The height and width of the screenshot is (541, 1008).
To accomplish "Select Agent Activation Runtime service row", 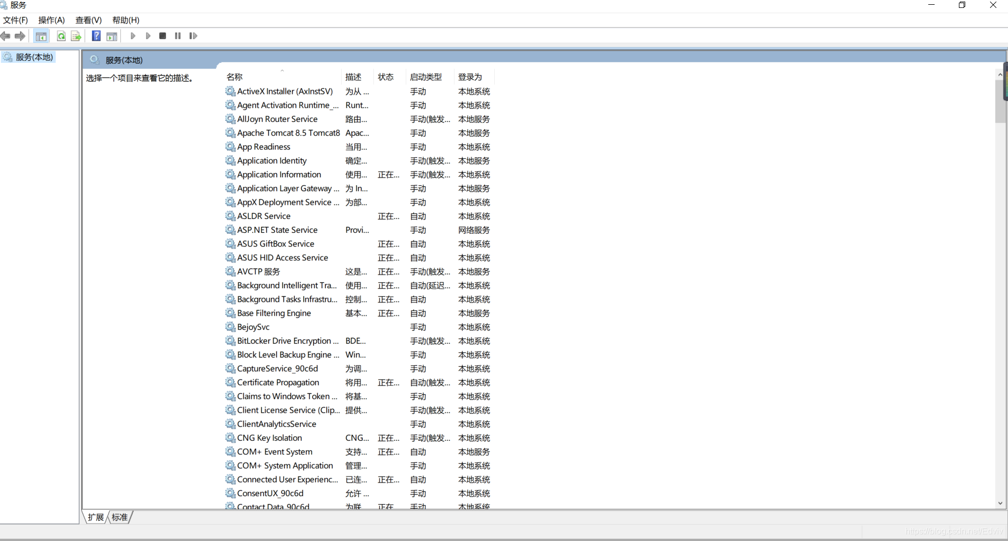I will click(x=359, y=105).
